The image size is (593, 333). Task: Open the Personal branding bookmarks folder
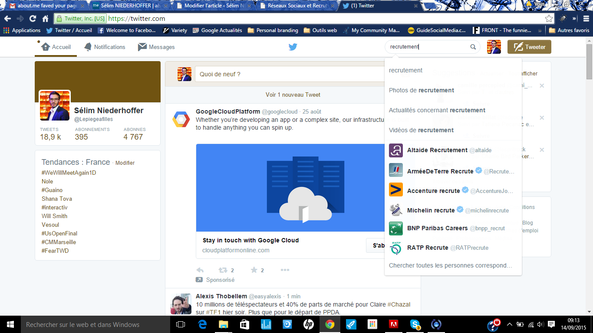[x=273, y=30]
